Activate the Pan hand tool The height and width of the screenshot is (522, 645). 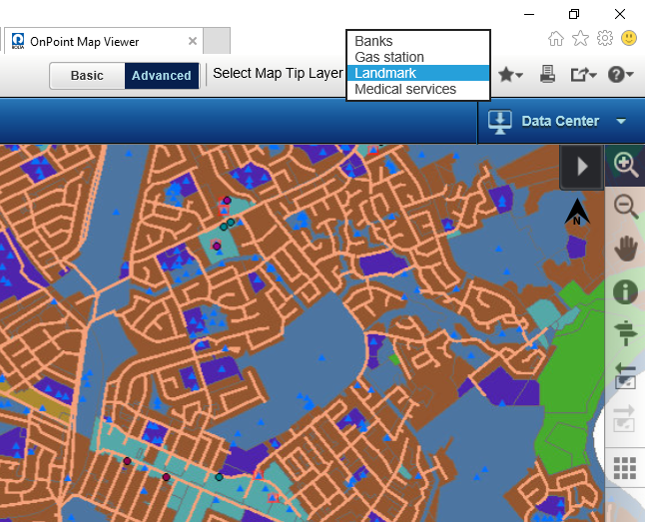[626, 249]
